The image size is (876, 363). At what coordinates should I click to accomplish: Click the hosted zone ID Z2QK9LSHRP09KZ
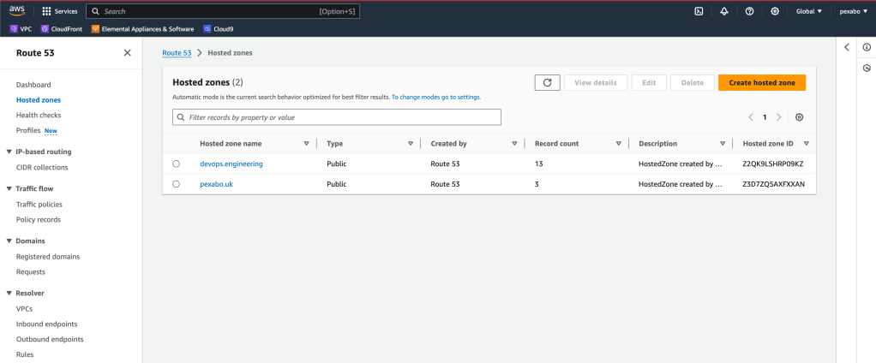point(772,164)
